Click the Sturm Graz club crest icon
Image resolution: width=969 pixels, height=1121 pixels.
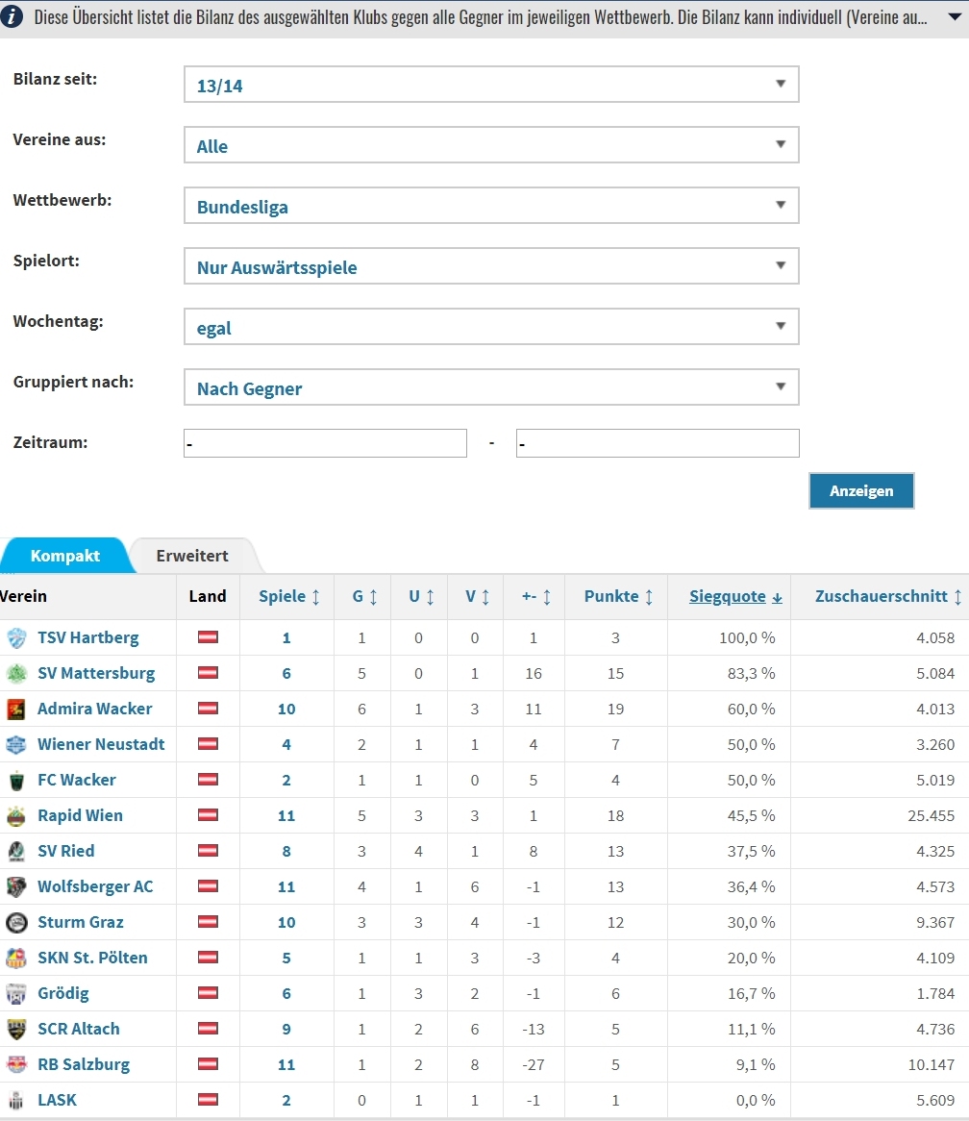(x=15, y=922)
